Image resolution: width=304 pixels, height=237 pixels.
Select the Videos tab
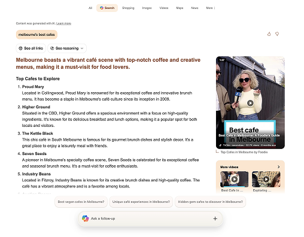click(x=164, y=8)
